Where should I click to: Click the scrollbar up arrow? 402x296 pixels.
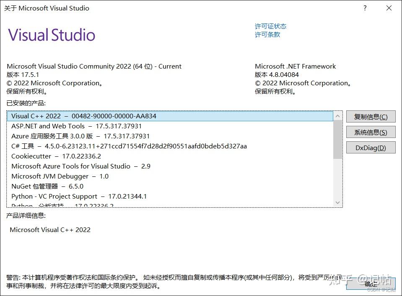pyautogui.click(x=337, y=116)
